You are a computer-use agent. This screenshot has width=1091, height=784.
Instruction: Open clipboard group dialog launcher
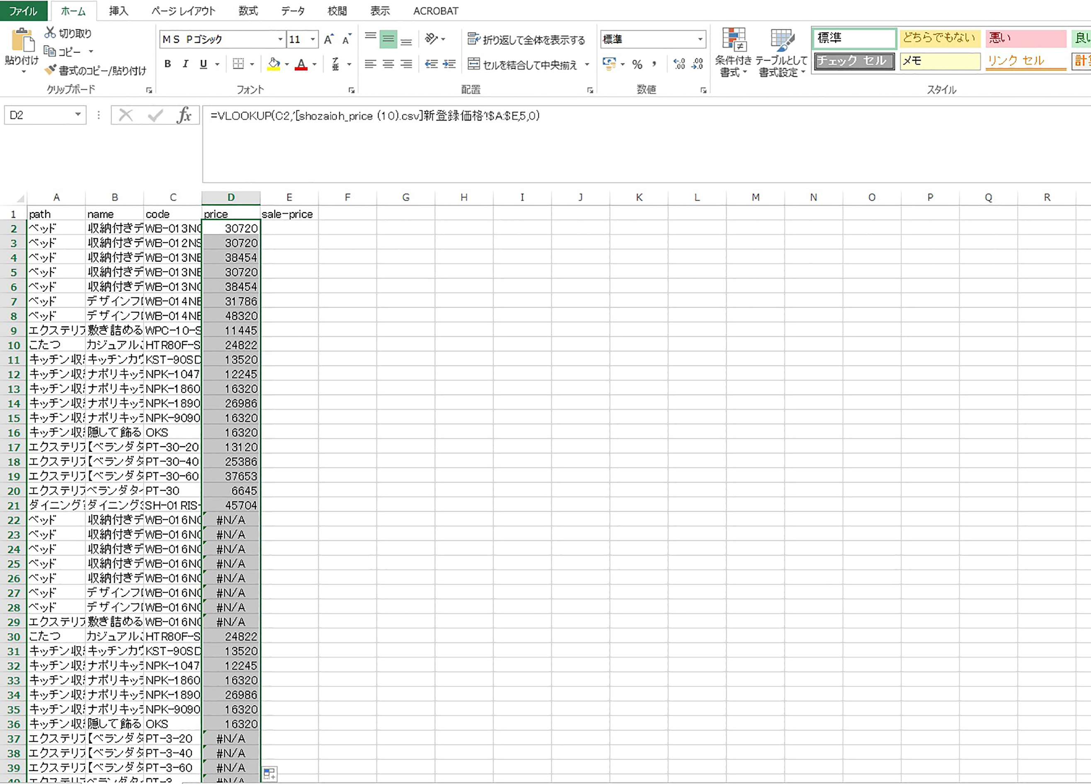pyautogui.click(x=149, y=90)
